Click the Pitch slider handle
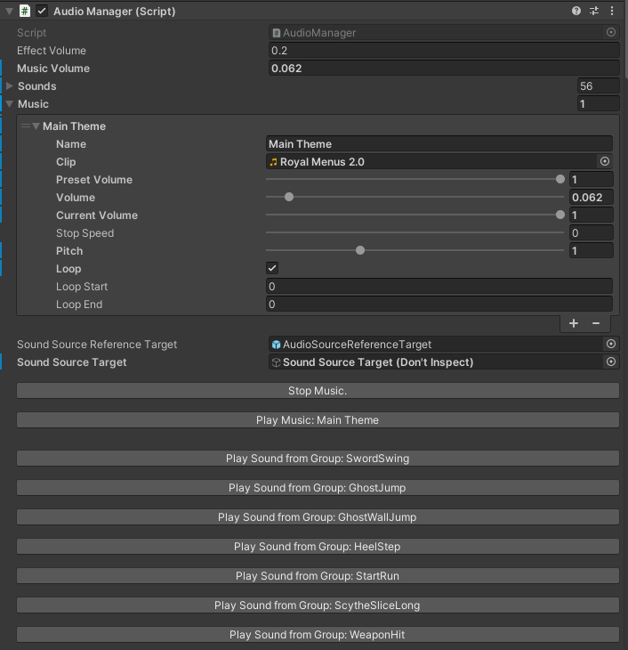 click(360, 250)
